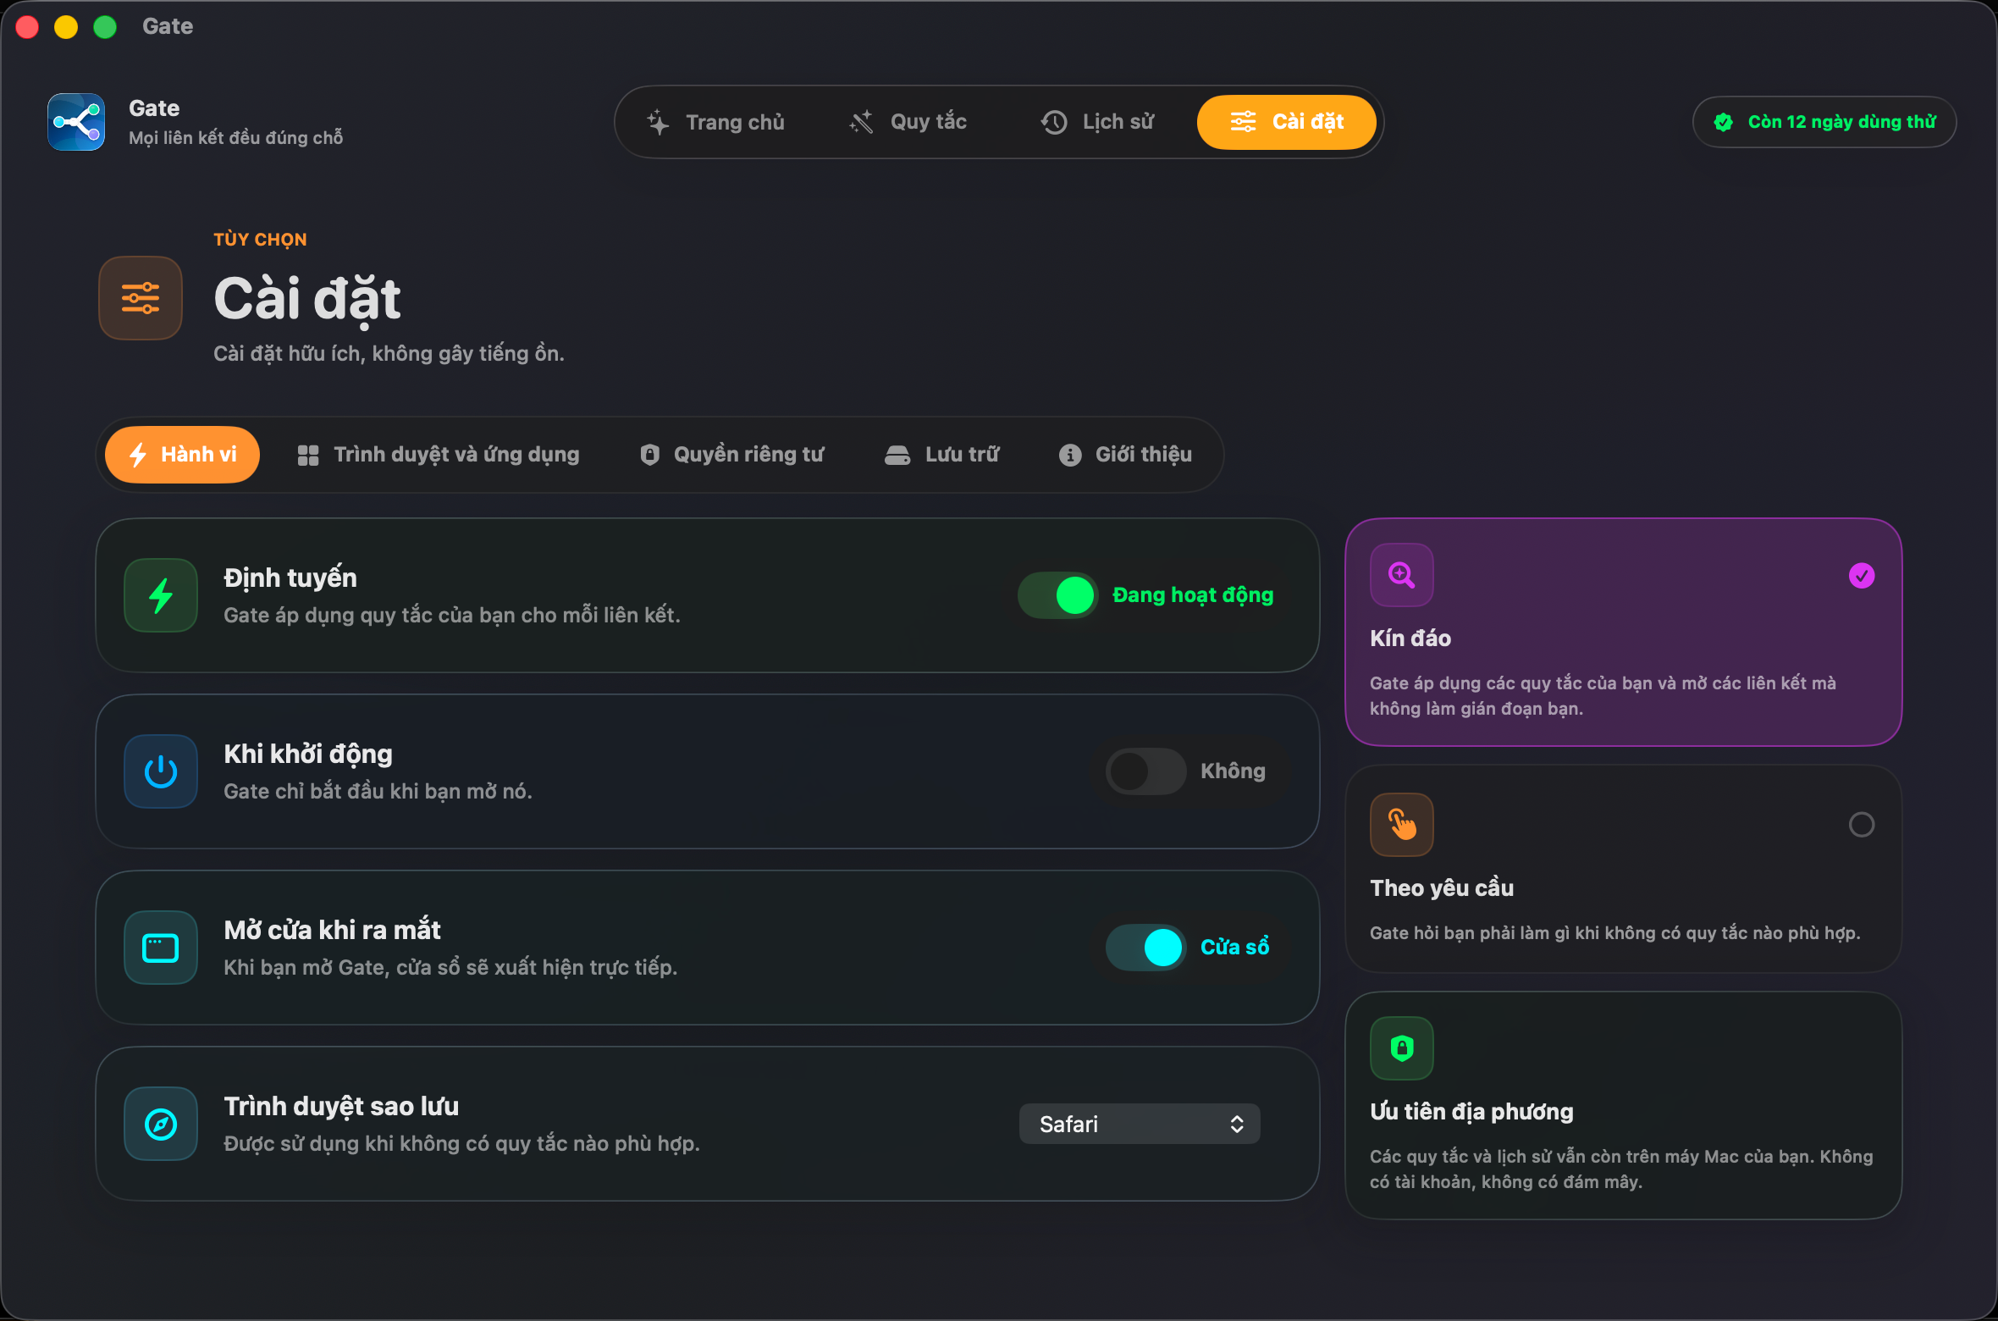Viewport: 1998px width, 1321px height.
Task: Go to Lịch sử in top navigation
Action: point(1098,122)
